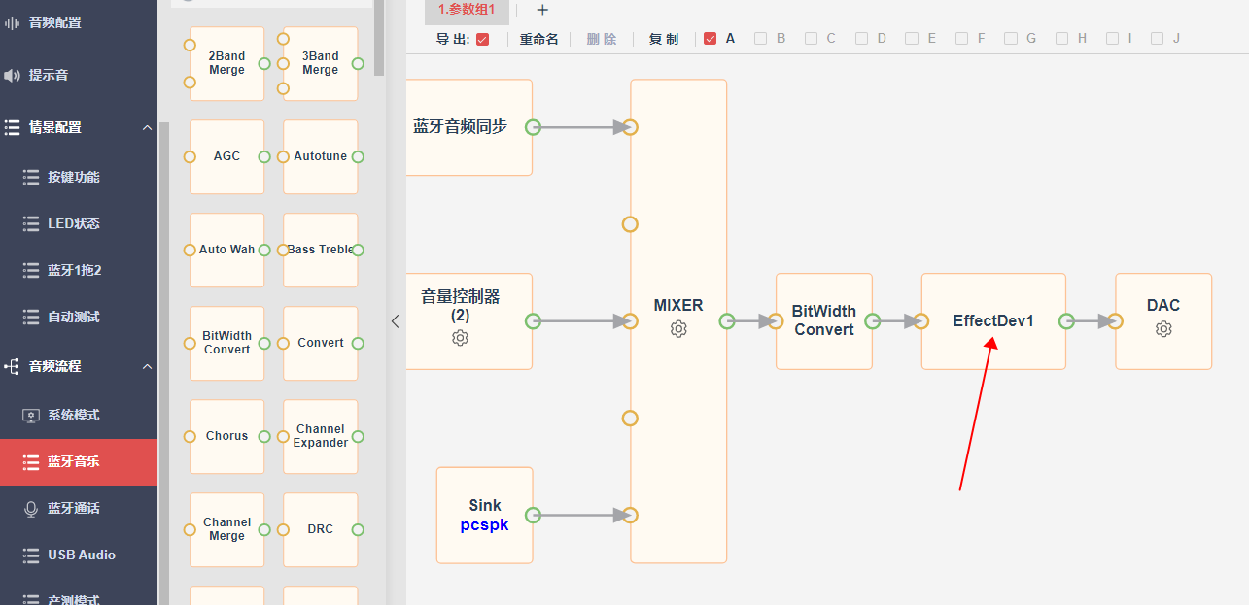Image resolution: width=1249 pixels, height=605 pixels.
Task: Pick the Channel Expander module in palette
Action: click(321, 436)
